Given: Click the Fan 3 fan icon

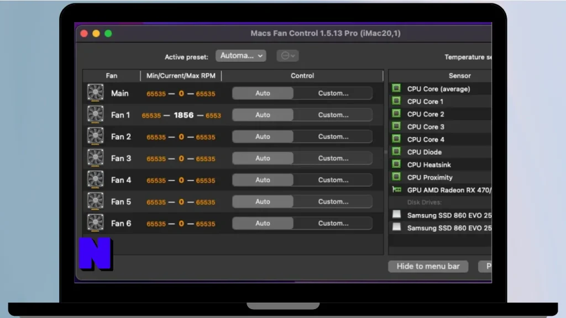Looking at the screenshot, I should tap(95, 157).
